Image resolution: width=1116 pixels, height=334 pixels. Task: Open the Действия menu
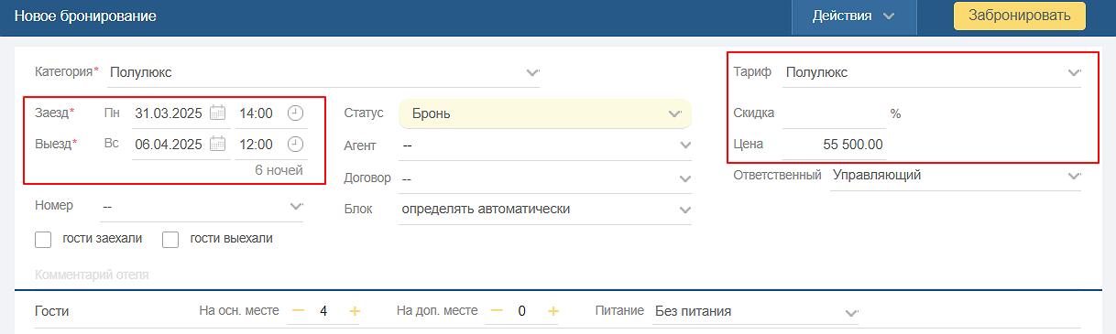click(854, 16)
